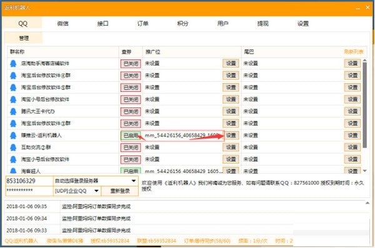Select log entry at 2018-01-06 09:35

[187, 206]
